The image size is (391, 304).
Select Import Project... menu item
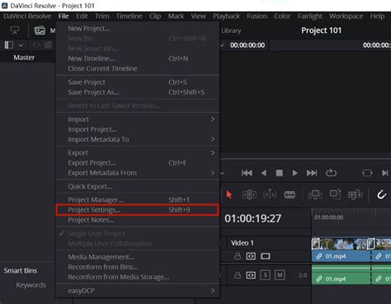[137, 129]
